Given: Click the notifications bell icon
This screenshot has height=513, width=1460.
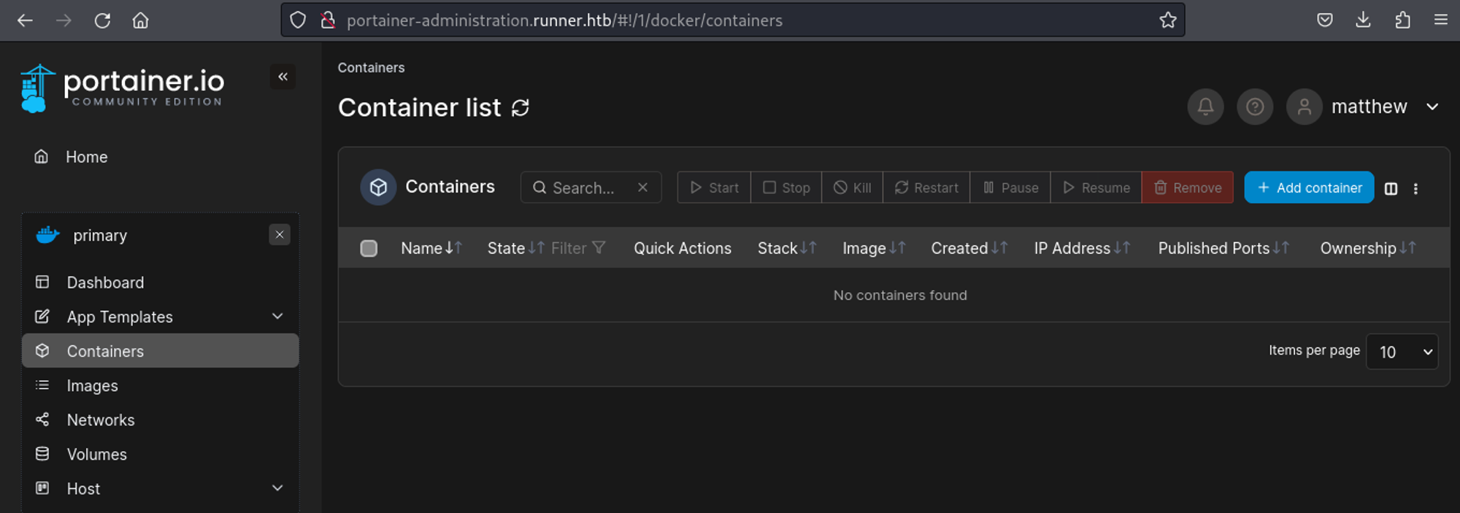Looking at the screenshot, I should [1205, 107].
